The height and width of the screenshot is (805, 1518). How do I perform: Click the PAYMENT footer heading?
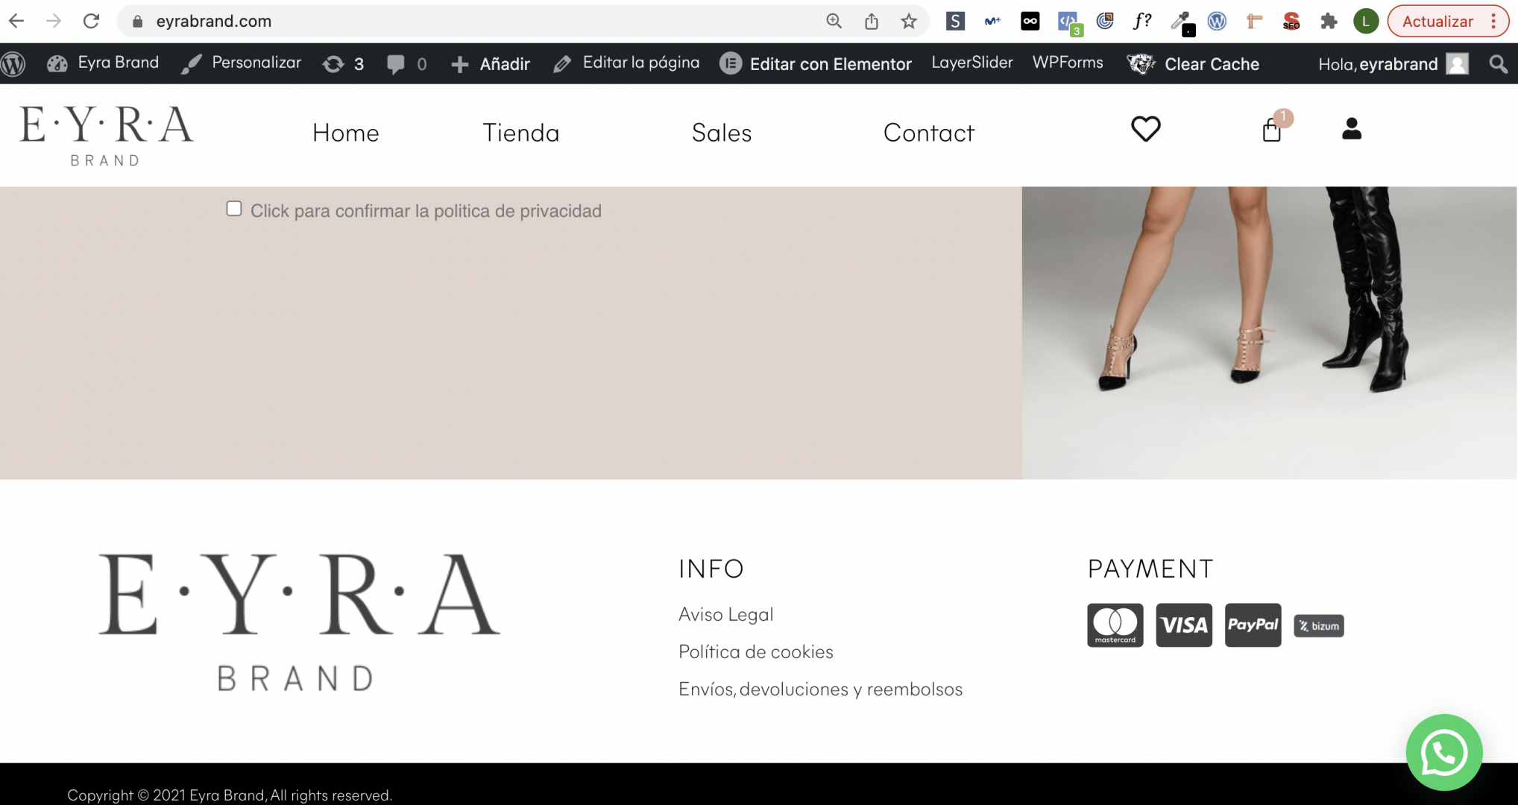pyautogui.click(x=1150, y=569)
